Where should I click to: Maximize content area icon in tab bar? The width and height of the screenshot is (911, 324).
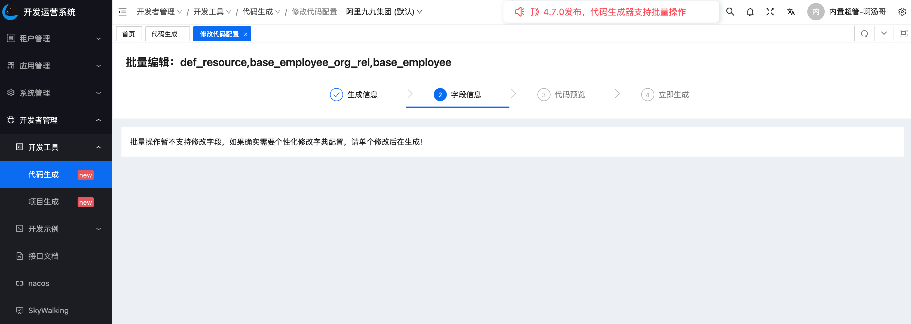(x=903, y=33)
